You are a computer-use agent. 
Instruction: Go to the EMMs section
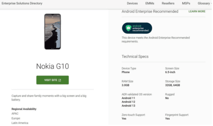click(150, 3)
